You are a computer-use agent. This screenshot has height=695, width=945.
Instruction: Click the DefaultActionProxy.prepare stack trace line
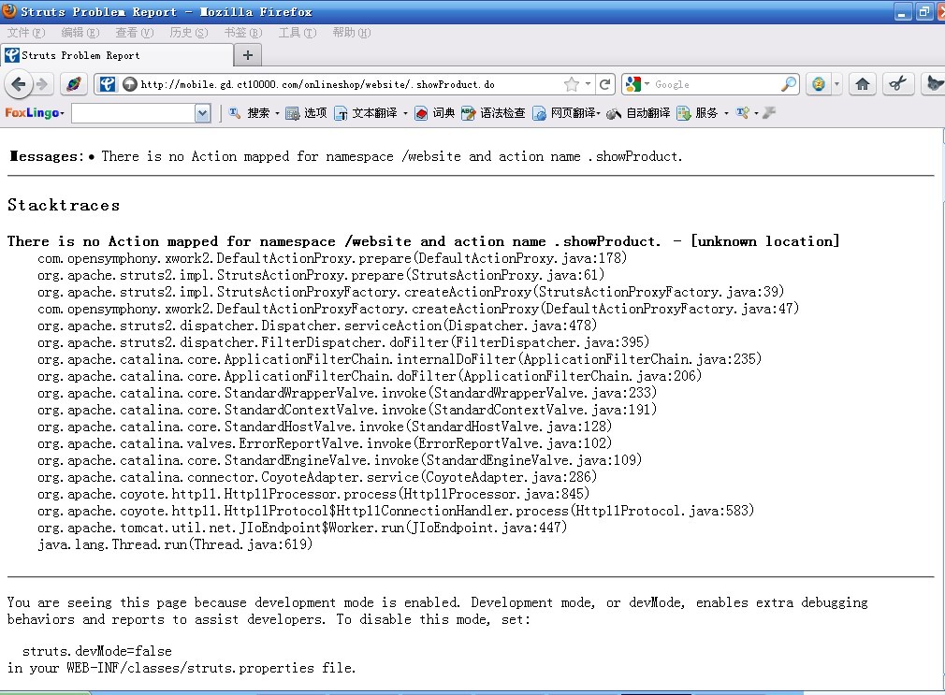click(x=332, y=258)
